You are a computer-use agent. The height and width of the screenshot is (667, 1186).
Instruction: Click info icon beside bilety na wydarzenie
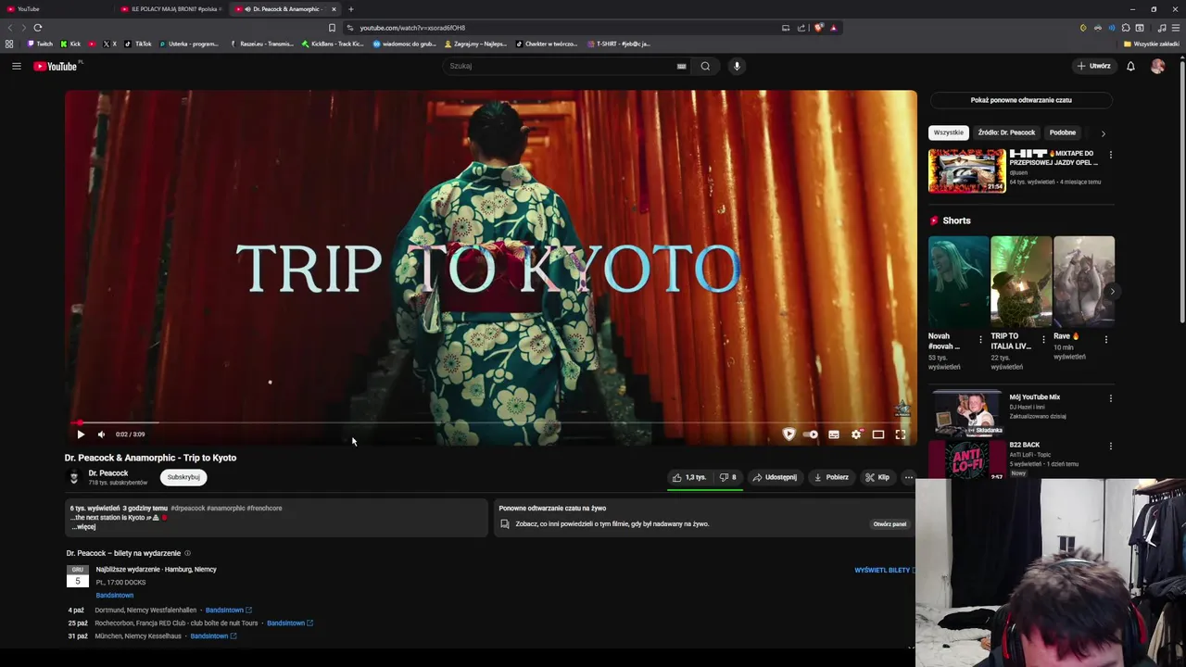187,553
